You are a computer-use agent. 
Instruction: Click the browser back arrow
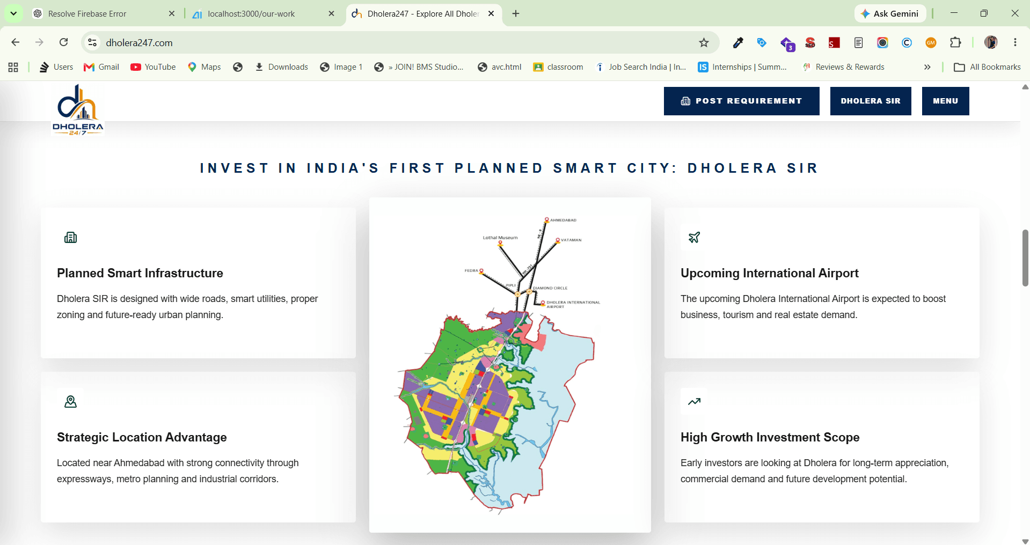pos(16,42)
